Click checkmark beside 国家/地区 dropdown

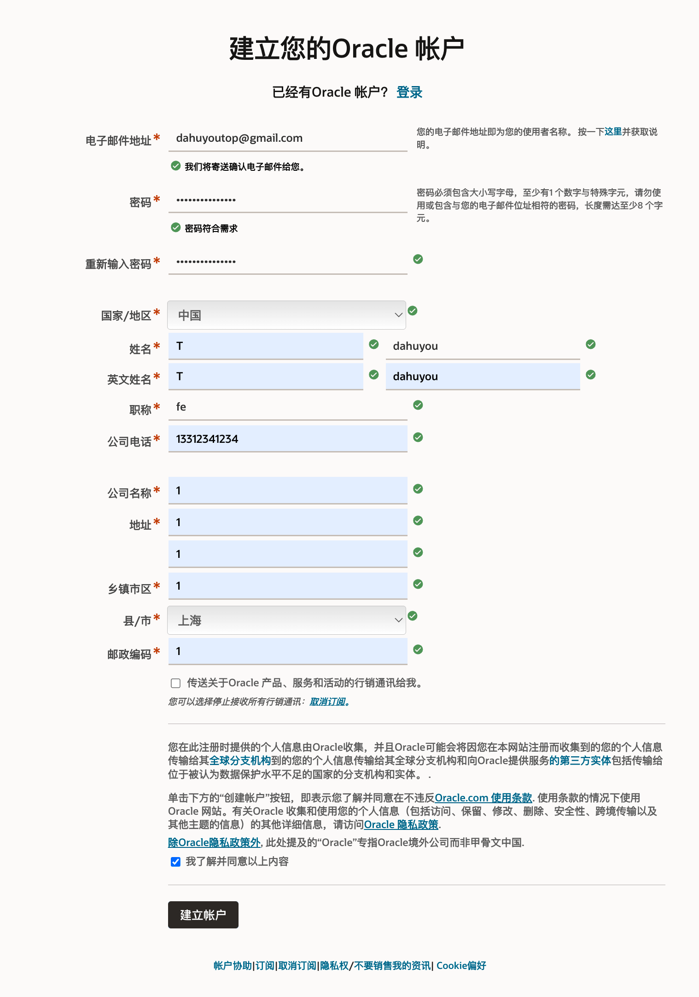coord(413,311)
